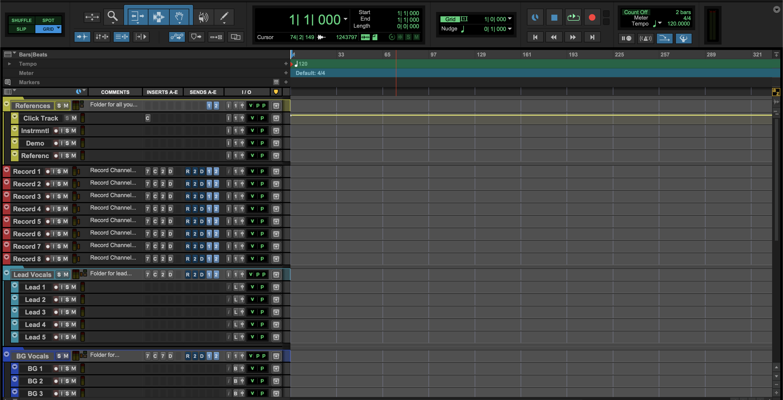Toggle the MIDI Merge icon
Viewport: 783px width, 400px height.
click(x=664, y=39)
